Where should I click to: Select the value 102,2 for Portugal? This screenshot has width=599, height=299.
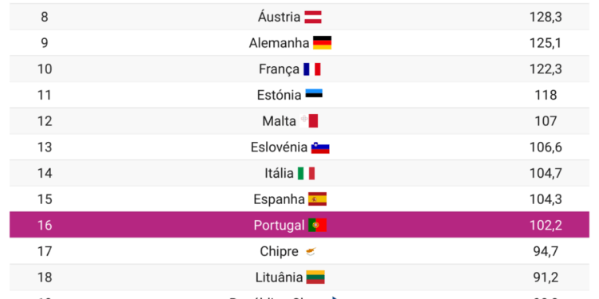pos(545,226)
